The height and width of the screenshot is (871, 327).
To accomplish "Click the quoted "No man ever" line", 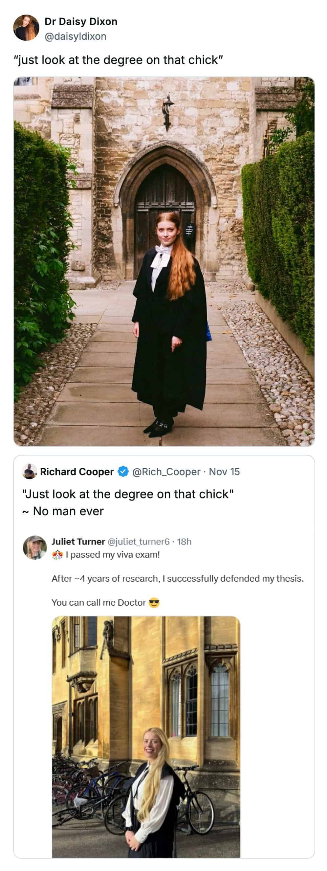I will point(68,511).
